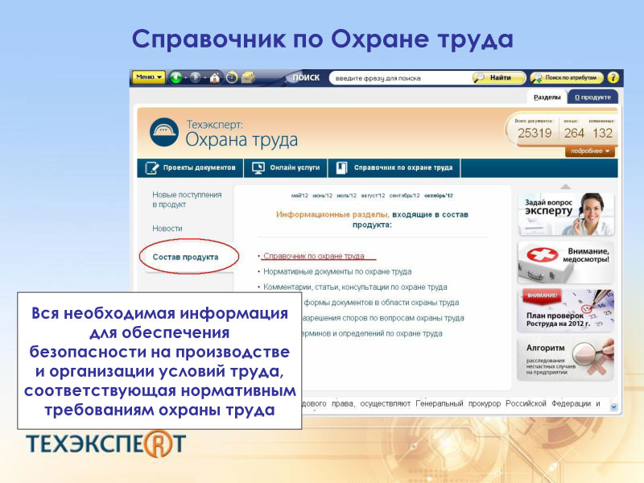
Task: Select Состав продукта sidebar item
Action: tap(185, 257)
